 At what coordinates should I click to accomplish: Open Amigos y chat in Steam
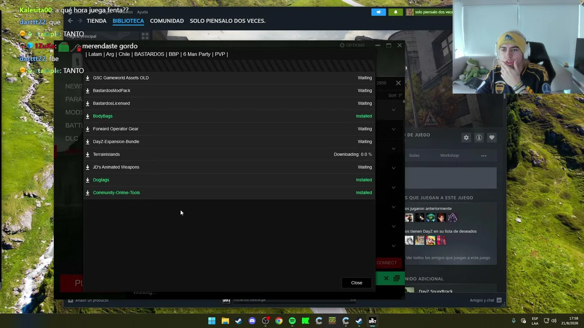[x=486, y=300]
